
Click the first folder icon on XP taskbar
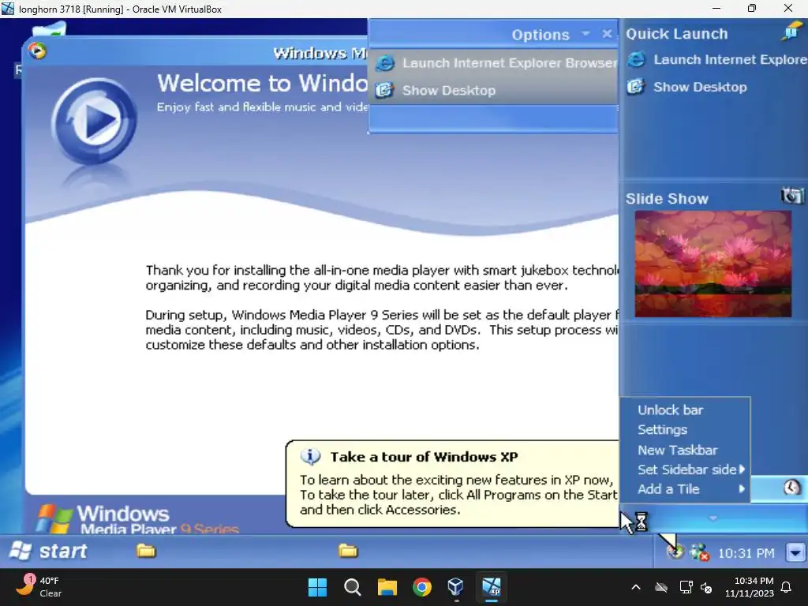(146, 552)
